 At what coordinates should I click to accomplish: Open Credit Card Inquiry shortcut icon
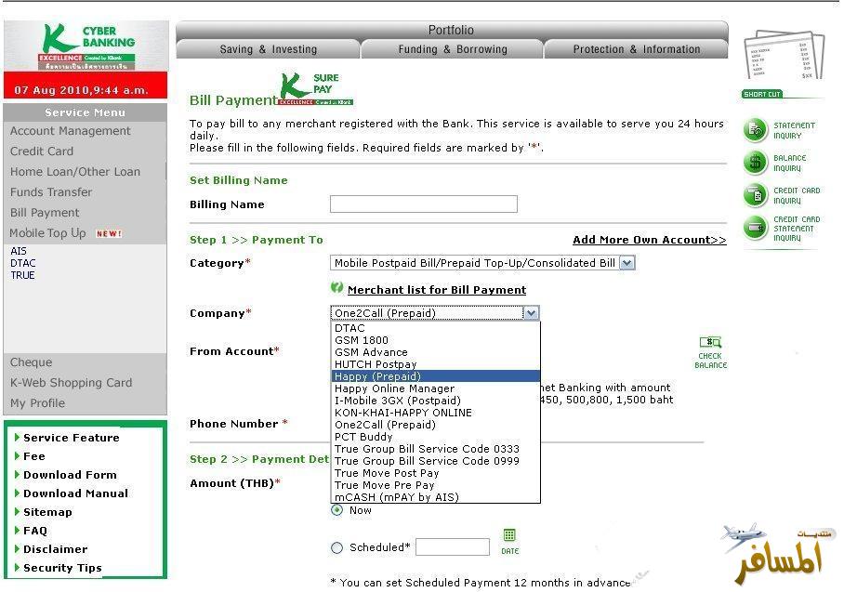click(755, 195)
